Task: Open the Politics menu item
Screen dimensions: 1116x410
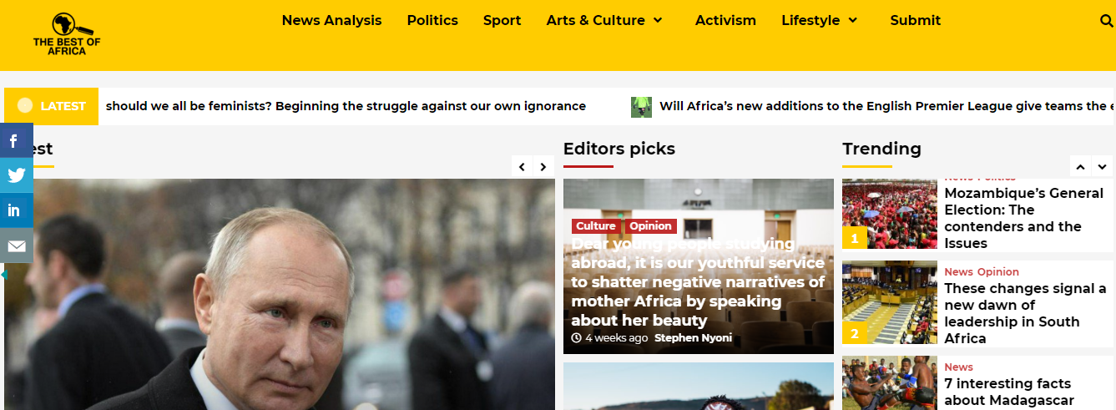Action: (432, 21)
